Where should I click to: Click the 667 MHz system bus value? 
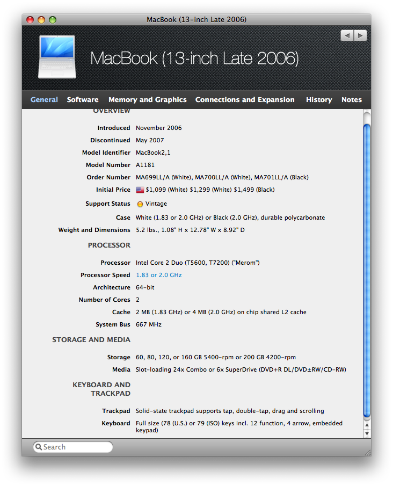pos(149,325)
